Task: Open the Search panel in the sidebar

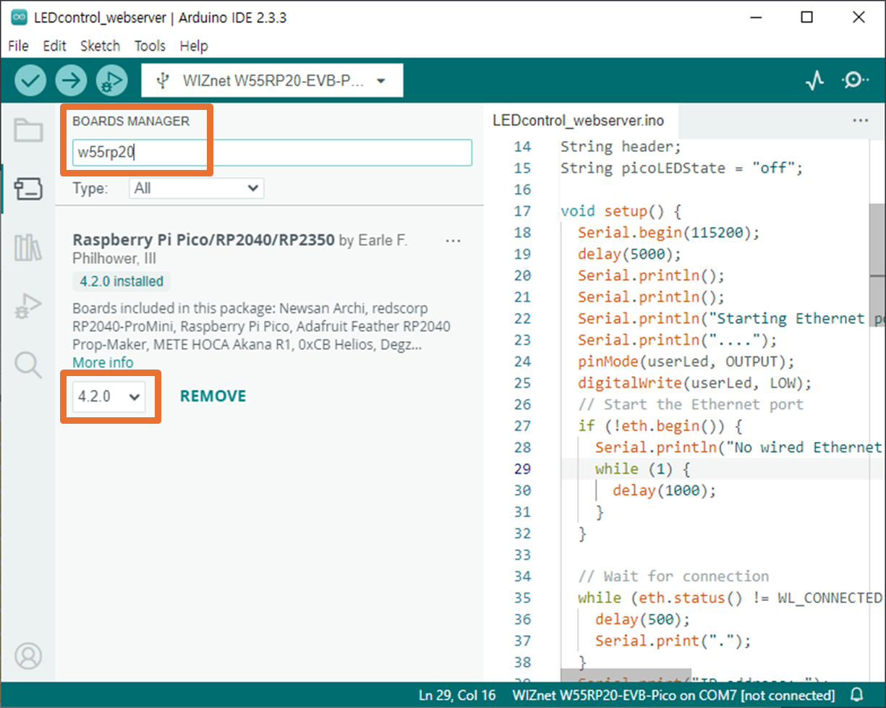Action: [x=28, y=365]
